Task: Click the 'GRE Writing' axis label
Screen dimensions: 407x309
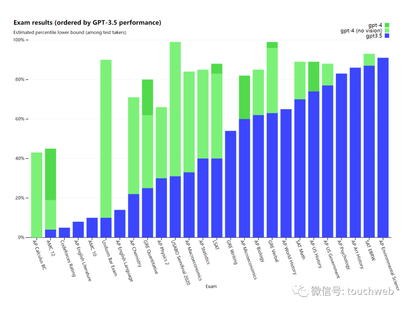Action: pyautogui.click(x=232, y=252)
